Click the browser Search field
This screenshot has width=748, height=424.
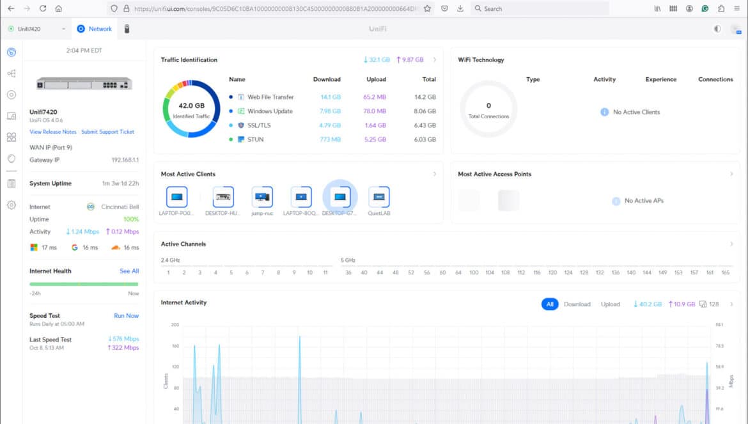(539, 8)
